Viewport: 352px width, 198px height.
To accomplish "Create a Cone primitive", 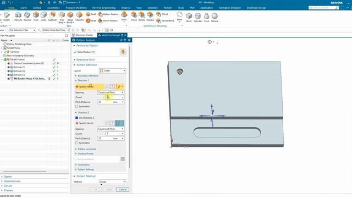I will (x=206, y=18).
